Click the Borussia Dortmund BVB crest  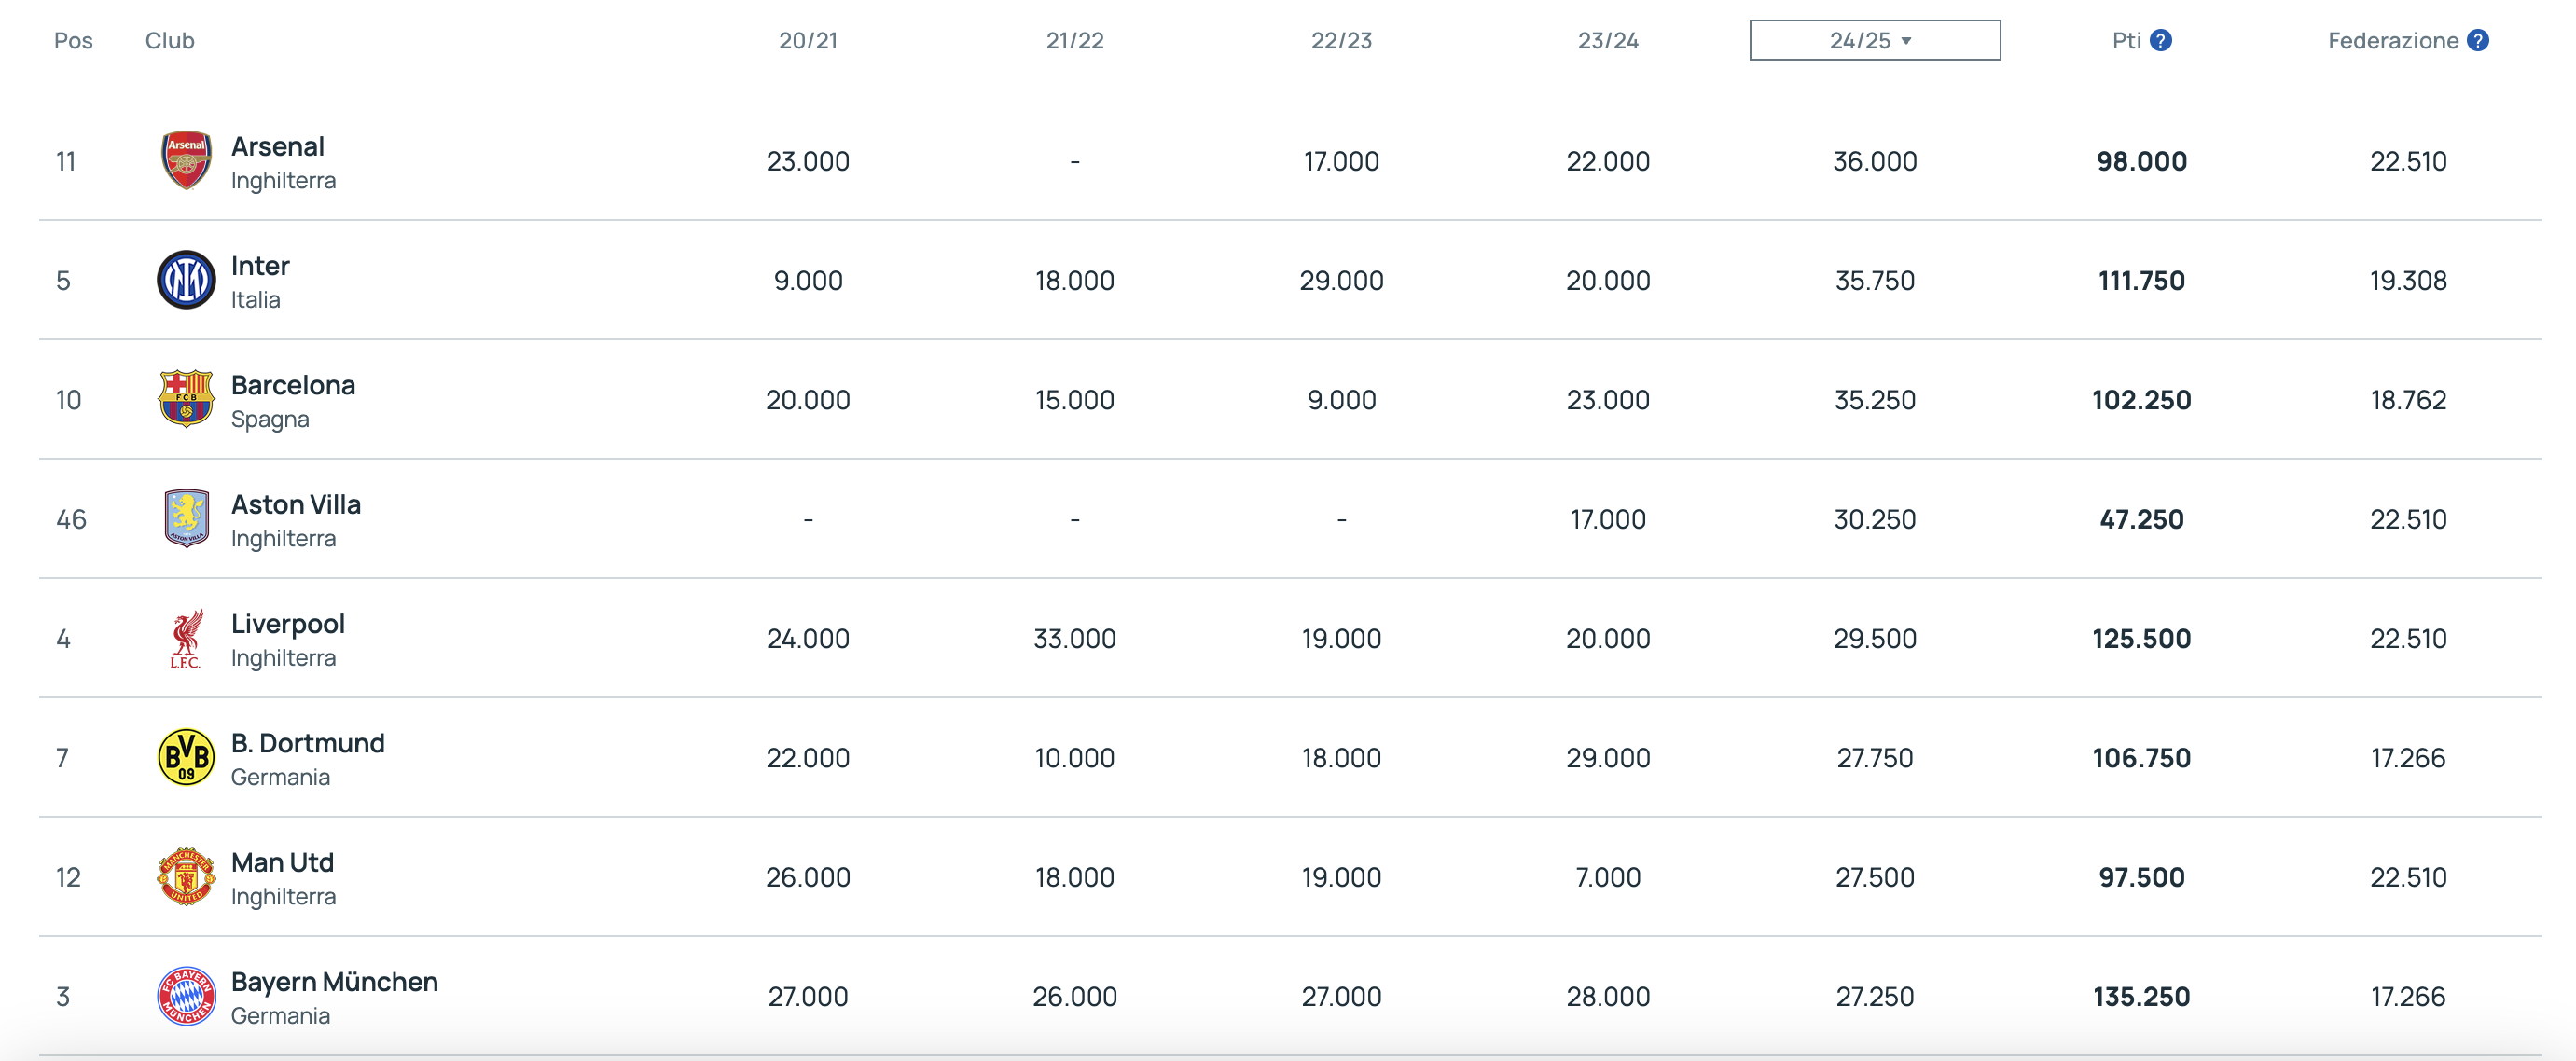pos(186,757)
